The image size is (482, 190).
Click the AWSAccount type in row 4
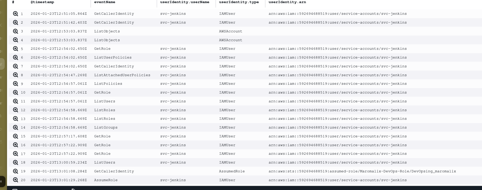click(230, 40)
